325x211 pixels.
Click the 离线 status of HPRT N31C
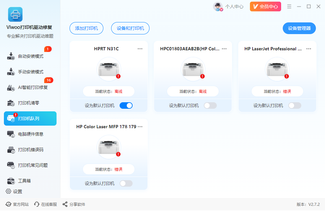118,92
